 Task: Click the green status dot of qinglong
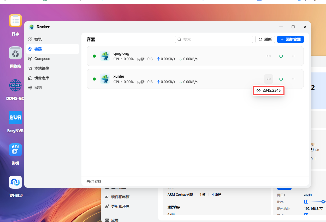[94, 56]
